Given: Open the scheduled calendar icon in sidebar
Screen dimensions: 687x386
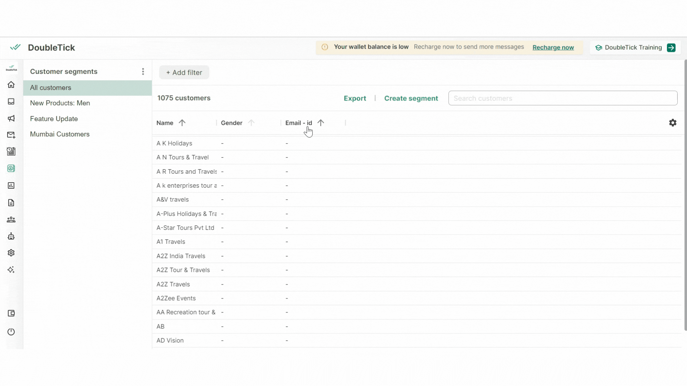Looking at the screenshot, I should [x=11, y=152].
